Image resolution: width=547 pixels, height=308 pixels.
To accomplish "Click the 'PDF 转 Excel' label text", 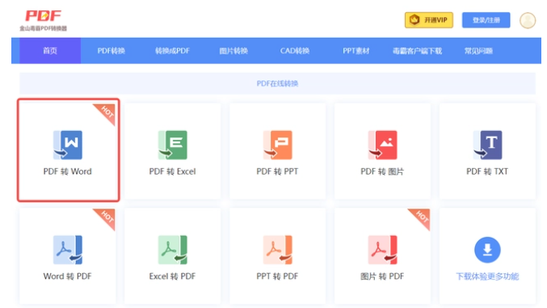I will (172, 171).
